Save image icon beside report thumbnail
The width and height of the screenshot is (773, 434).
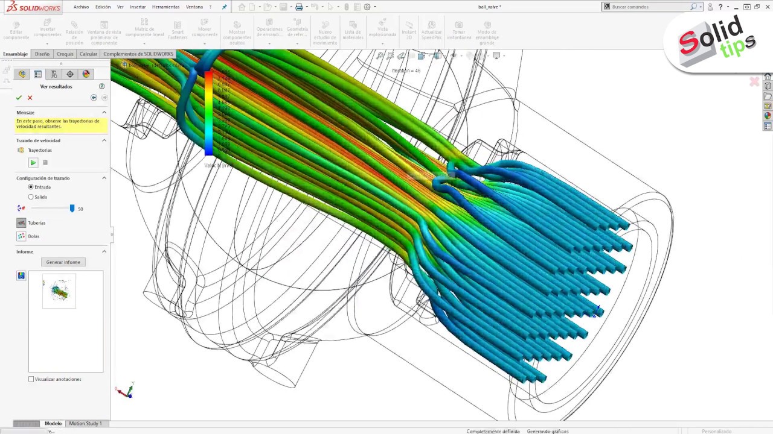(21, 275)
